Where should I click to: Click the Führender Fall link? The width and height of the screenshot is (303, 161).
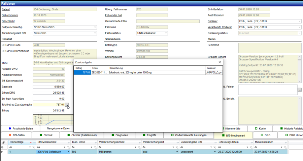tap(113, 15)
